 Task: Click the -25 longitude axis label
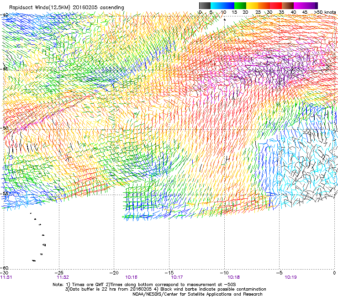59,273
